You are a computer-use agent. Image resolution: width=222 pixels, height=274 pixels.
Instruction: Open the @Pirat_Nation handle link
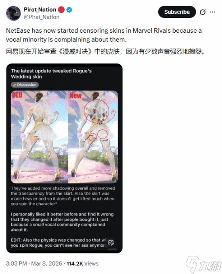[42, 17]
